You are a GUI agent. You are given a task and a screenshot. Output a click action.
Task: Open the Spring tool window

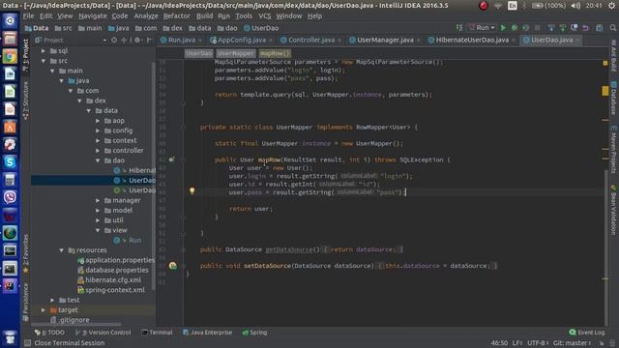coord(254,333)
